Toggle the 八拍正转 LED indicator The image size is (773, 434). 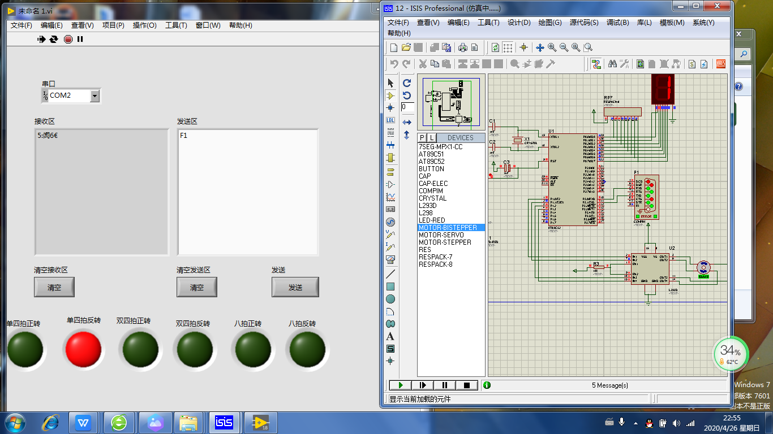pyautogui.click(x=253, y=349)
